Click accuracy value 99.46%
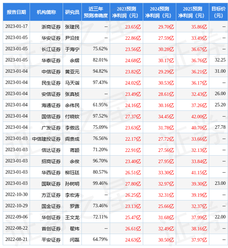Image resolution: width=228 pixels, height=248 pixels. point(100,183)
